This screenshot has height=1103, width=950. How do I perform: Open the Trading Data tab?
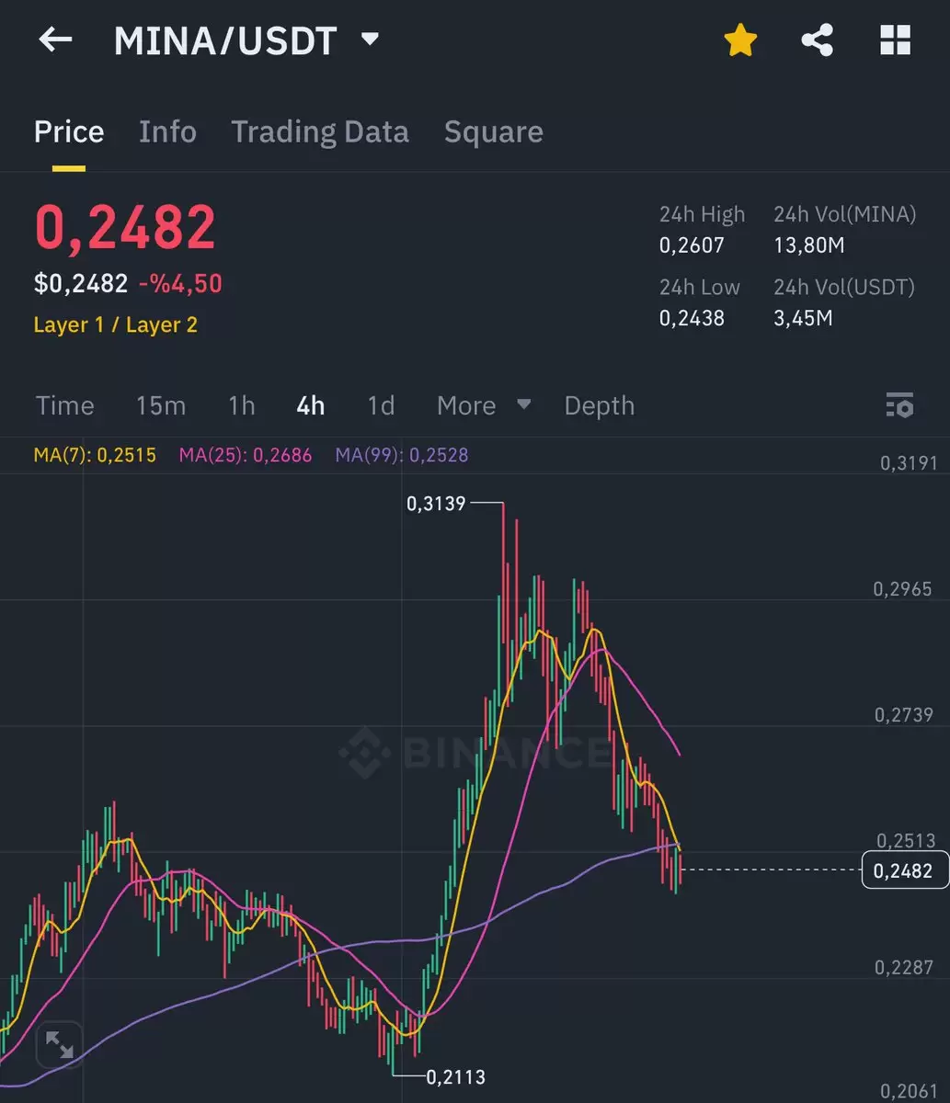[x=320, y=131]
